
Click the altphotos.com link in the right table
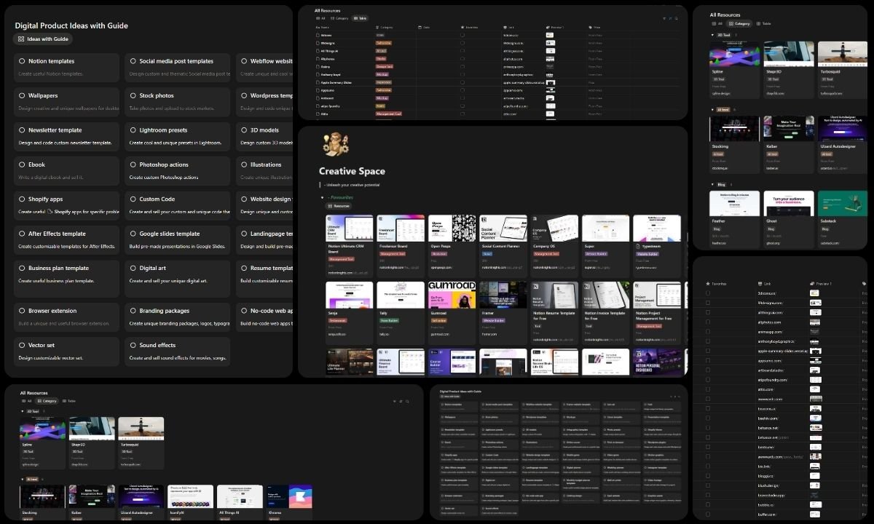[769, 322]
